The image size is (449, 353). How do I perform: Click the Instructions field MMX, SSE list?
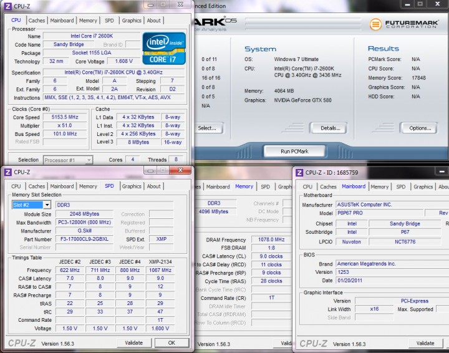[114, 98]
